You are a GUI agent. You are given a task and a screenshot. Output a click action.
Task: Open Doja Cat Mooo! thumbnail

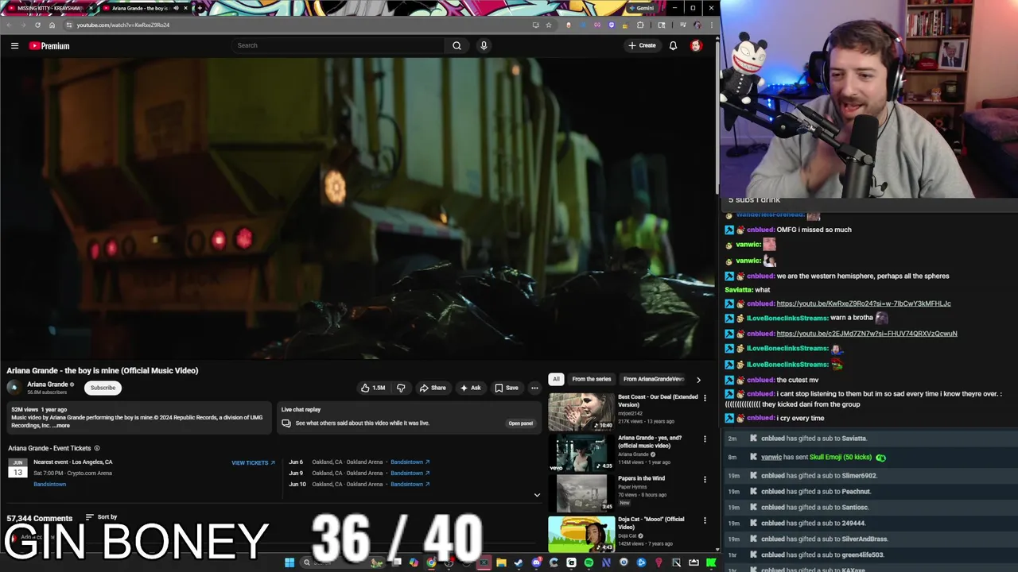(581, 534)
